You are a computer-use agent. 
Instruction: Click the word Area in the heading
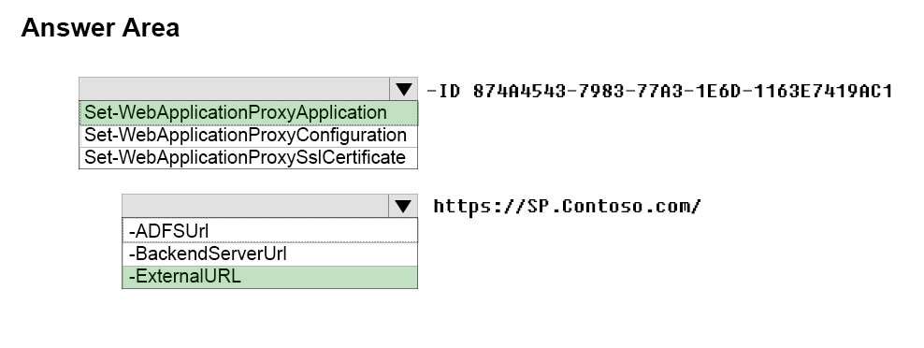point(151,28)
